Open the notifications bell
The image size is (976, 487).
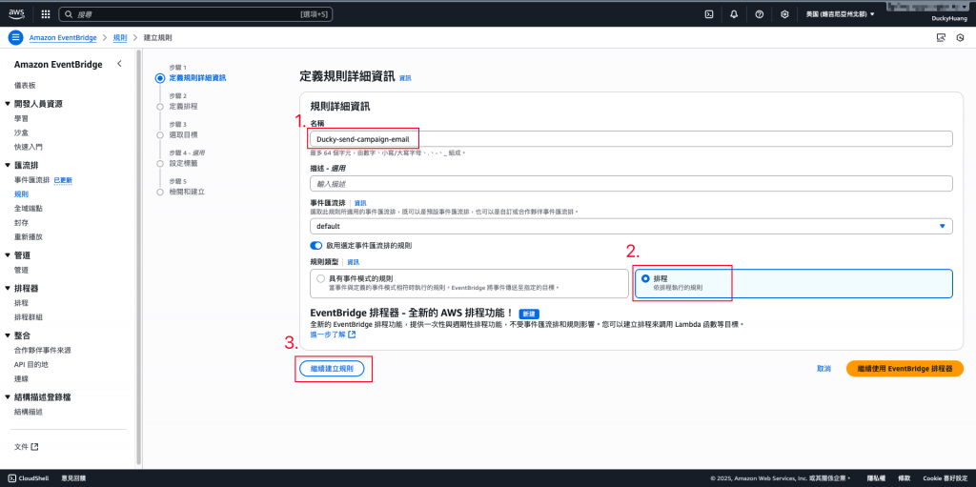click(734, 13)
